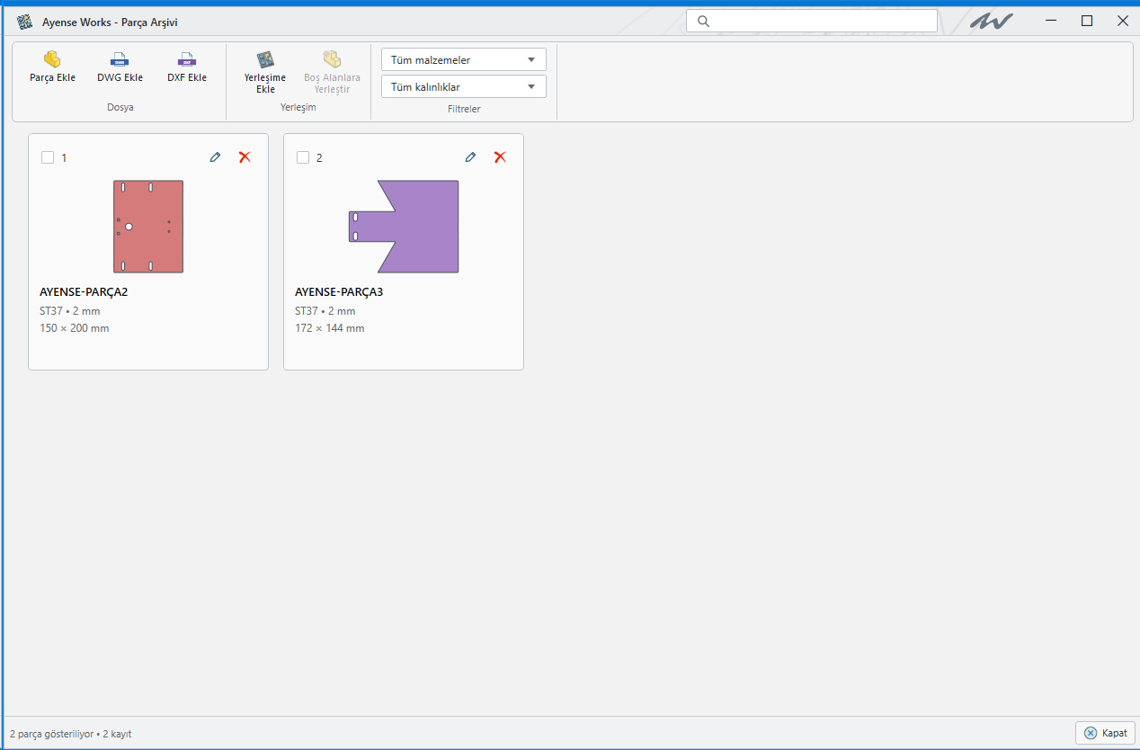Viewport: 1140px width, 750px height.
Task: Click the DWG Ekle icon
Action: coord(120,59)
